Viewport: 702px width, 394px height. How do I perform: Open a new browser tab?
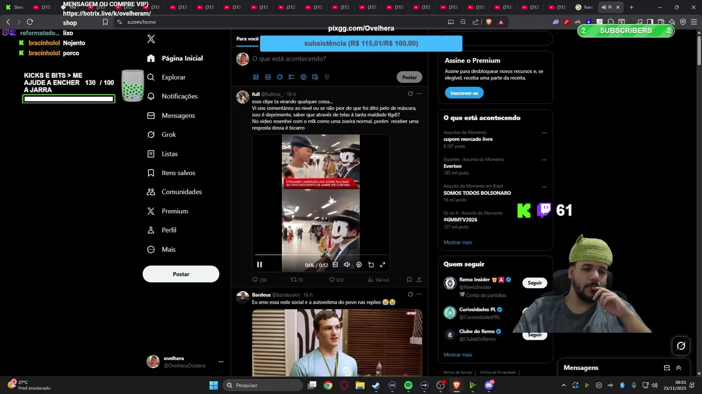pyautogui.click(x=631, y=7)
